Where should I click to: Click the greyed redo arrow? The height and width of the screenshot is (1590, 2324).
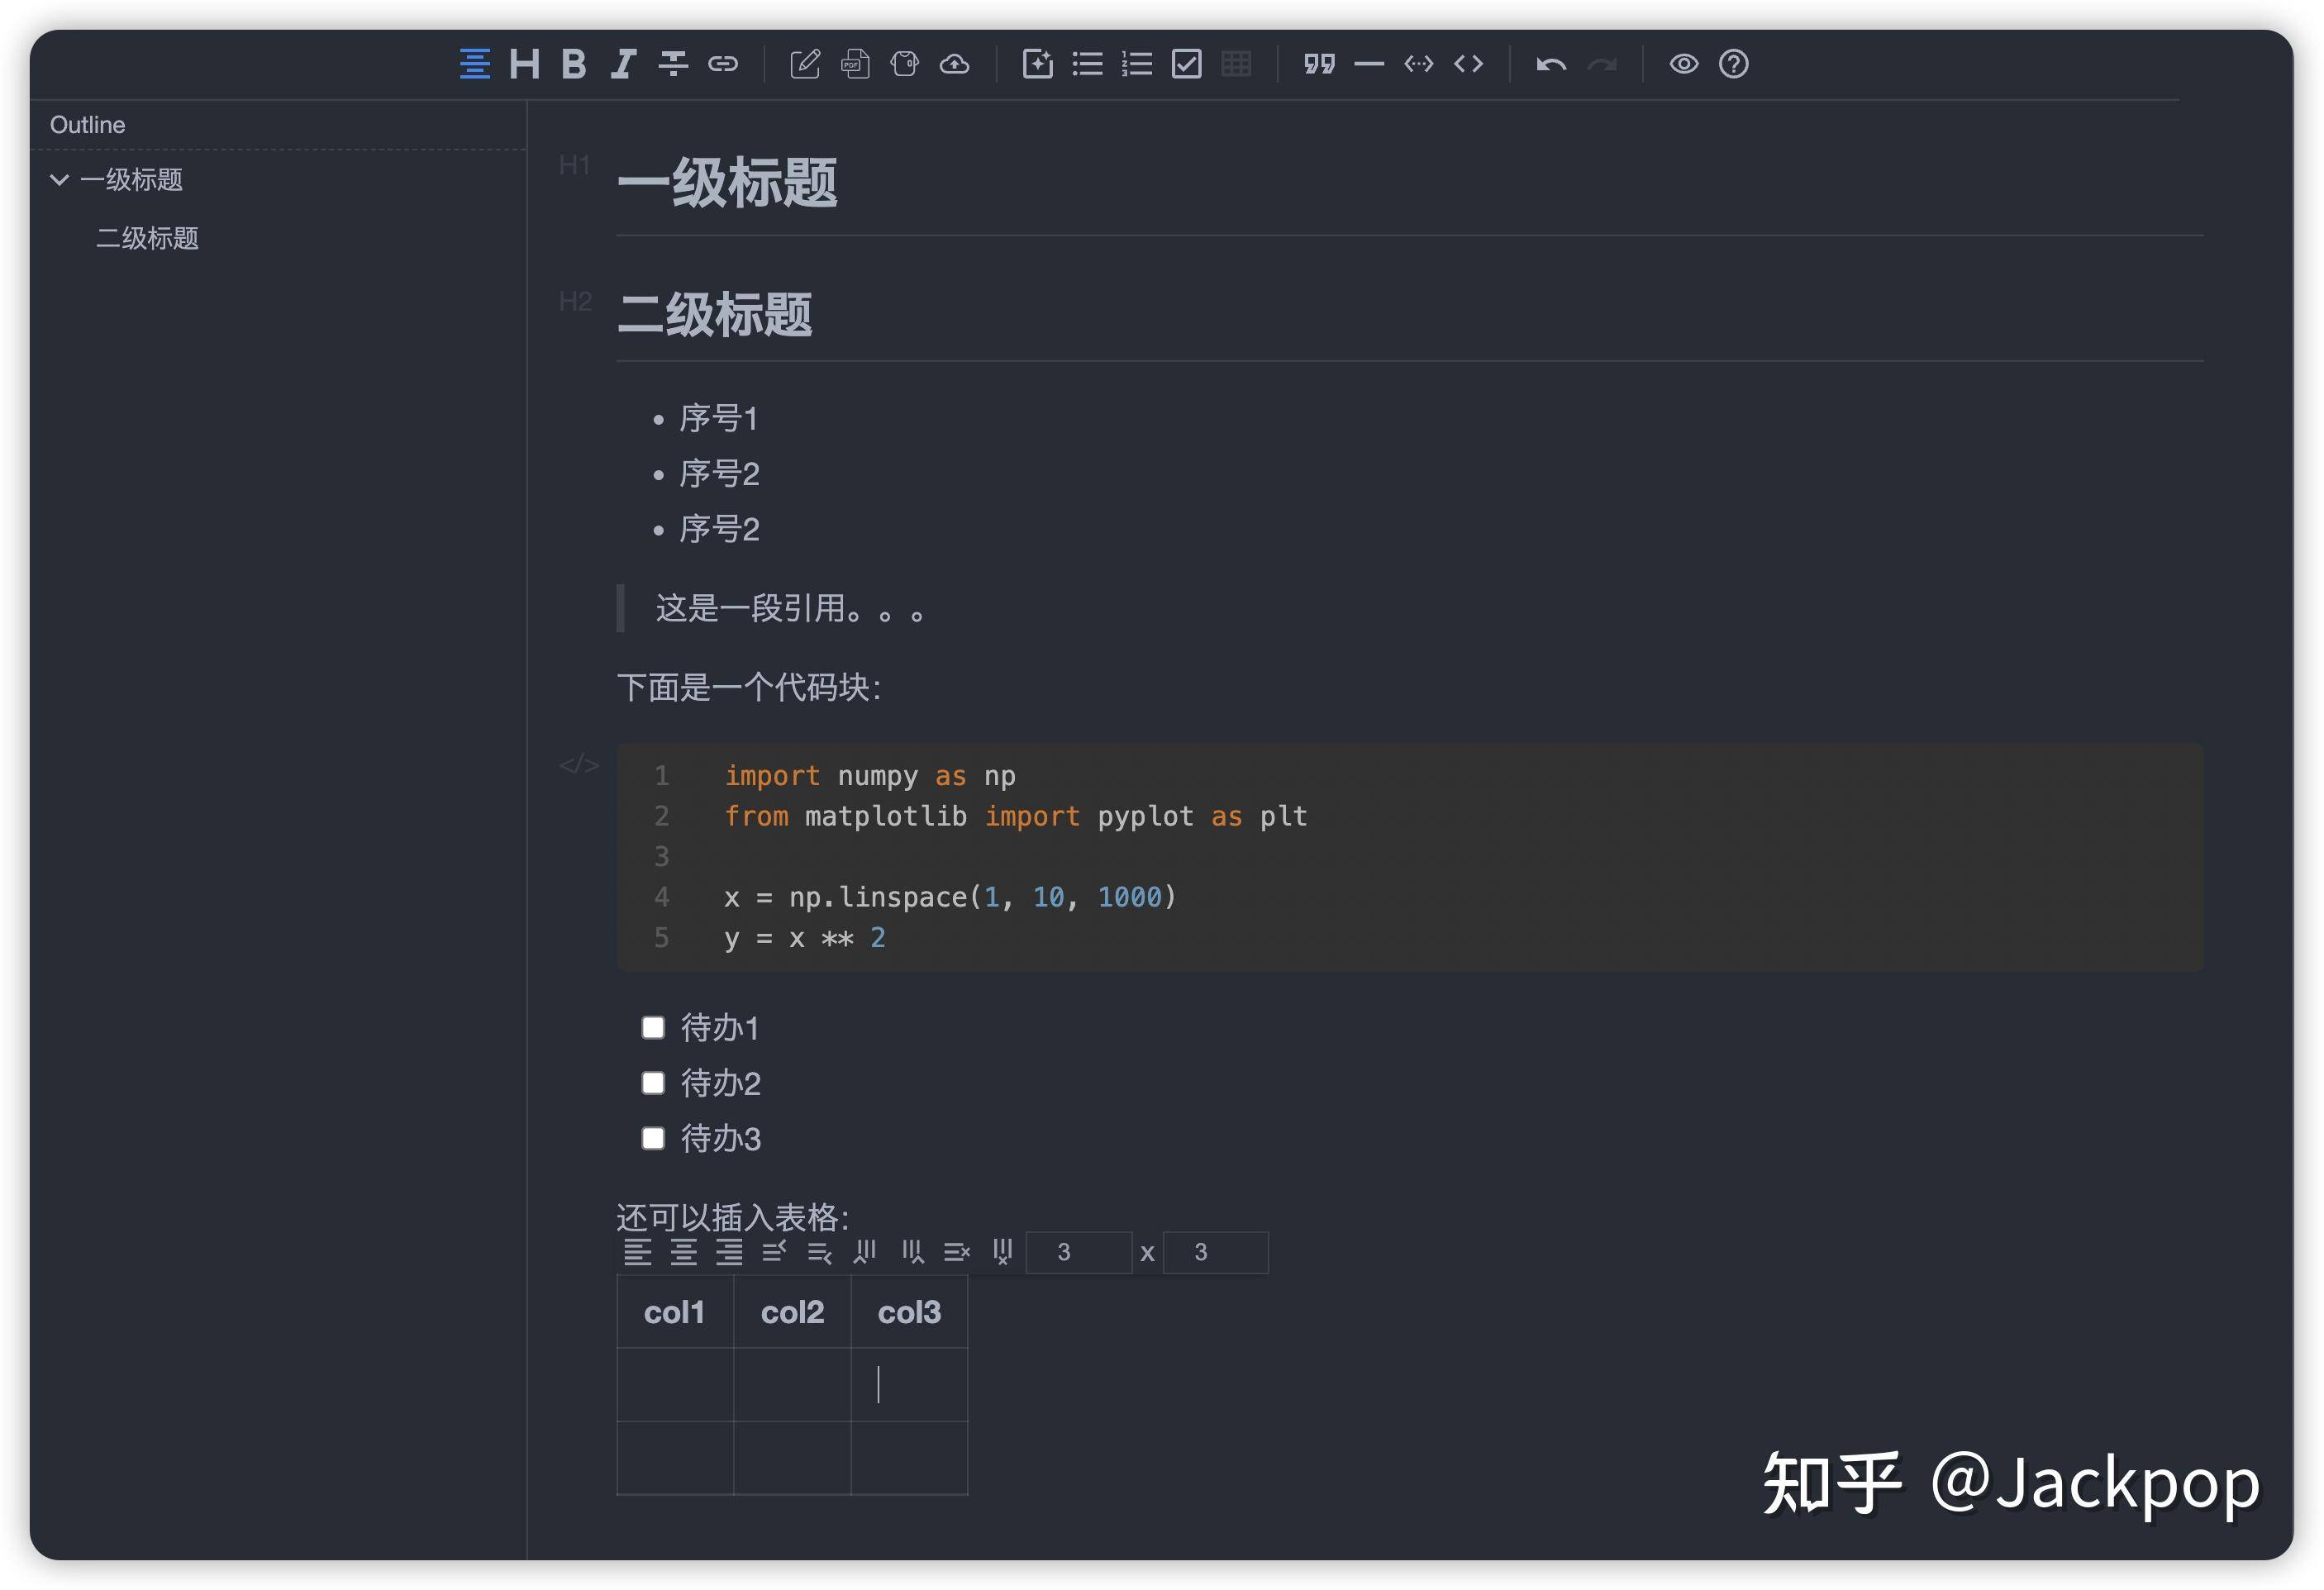pyautogui.click(x=1602, y=65)
